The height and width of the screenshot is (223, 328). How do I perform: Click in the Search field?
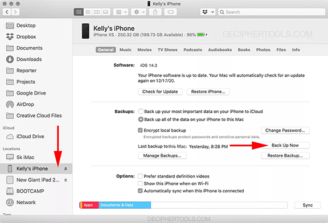coord(272,12)
